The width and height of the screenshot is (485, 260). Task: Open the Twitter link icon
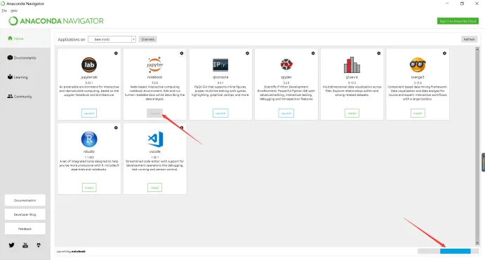pos(11,245)
